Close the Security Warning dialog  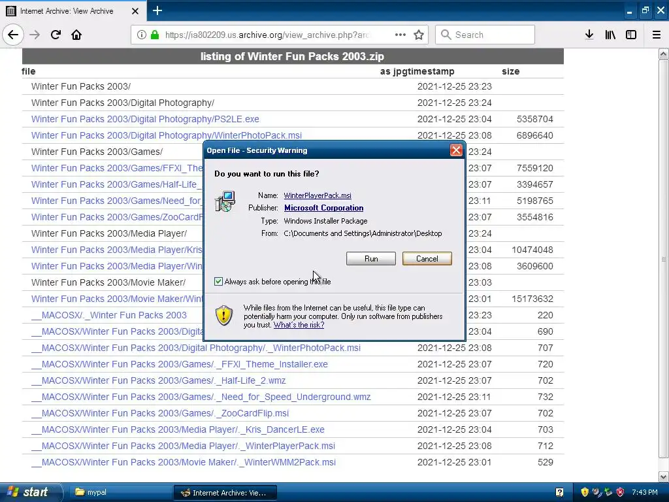pos(456,150)
